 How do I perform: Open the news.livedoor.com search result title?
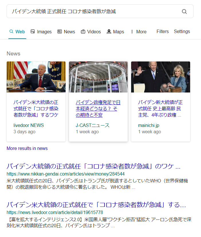pyautogui.click(x=96, y=205)
